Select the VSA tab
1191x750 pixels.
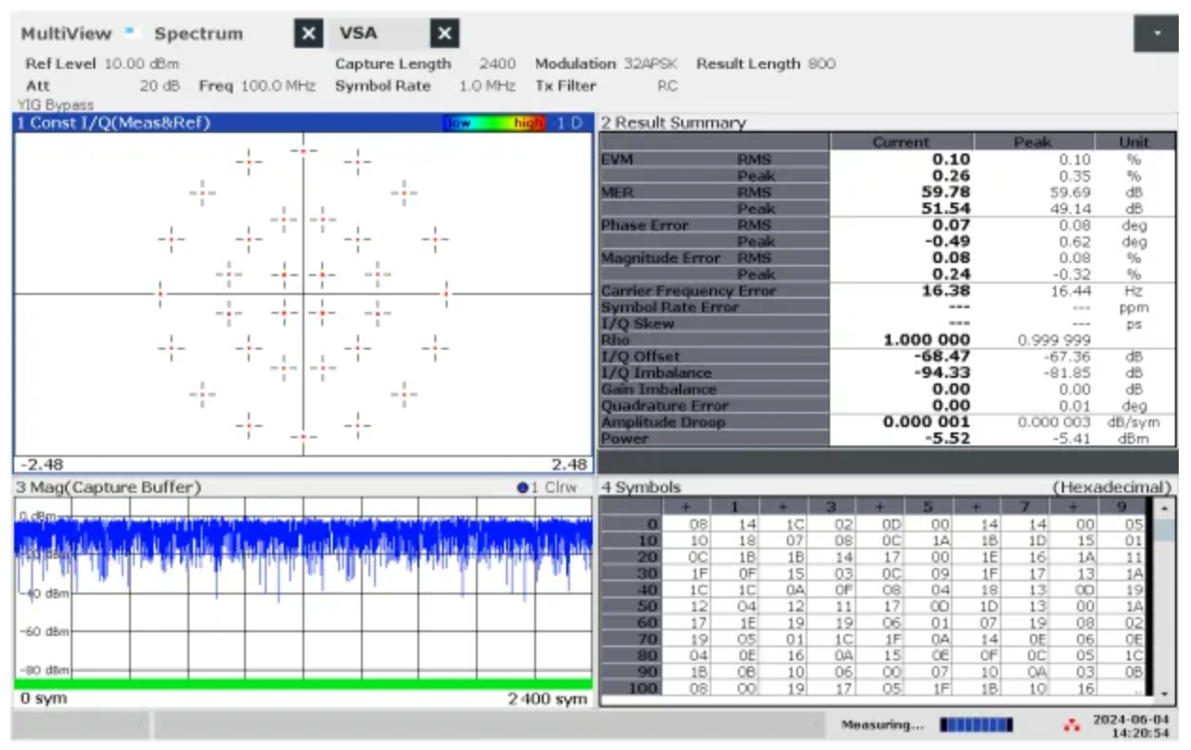(x=359, y=33)
